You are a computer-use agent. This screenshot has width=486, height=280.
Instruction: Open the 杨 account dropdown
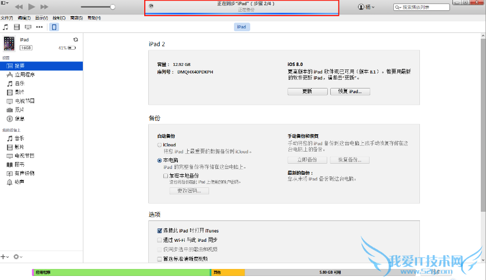tap(366, 7)
